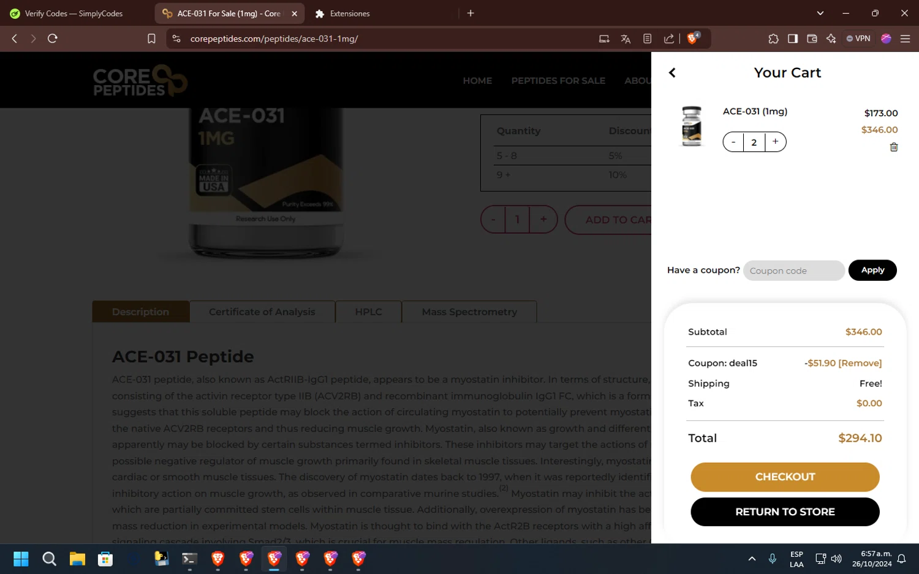This screenshot has height=574, width=919.
Task: Open the Leo AI assistant
Action: 831,39
